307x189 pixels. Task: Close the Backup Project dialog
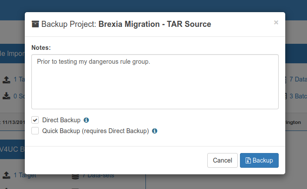coord(276,23)
